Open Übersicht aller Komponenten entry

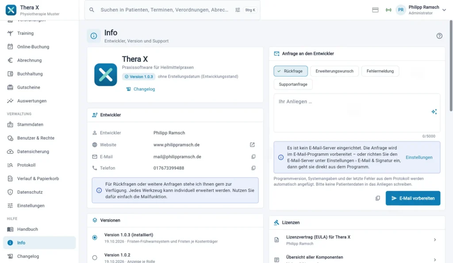(x=357, y=259)
